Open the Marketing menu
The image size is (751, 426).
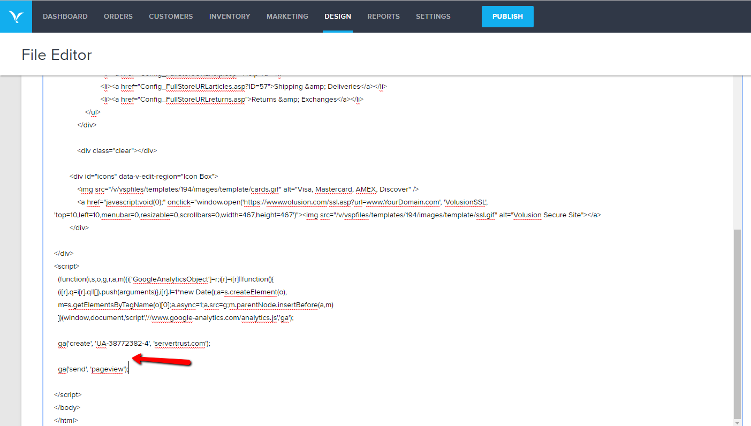287,17
